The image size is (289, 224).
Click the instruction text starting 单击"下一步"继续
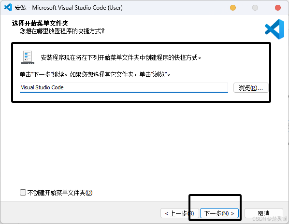coord(95,74)
